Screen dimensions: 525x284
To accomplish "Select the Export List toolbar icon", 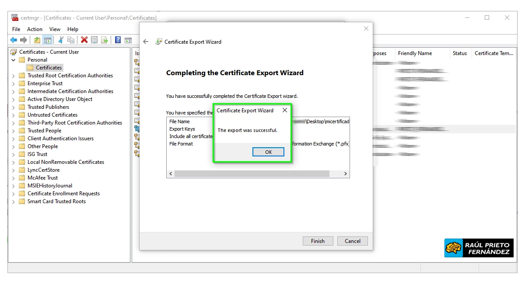I will coord(105,40).
